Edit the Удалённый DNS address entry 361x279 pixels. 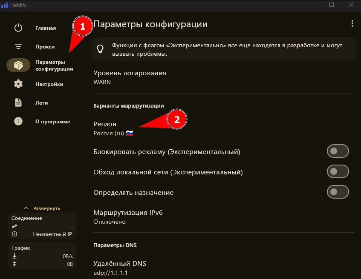tap(119, 268)
